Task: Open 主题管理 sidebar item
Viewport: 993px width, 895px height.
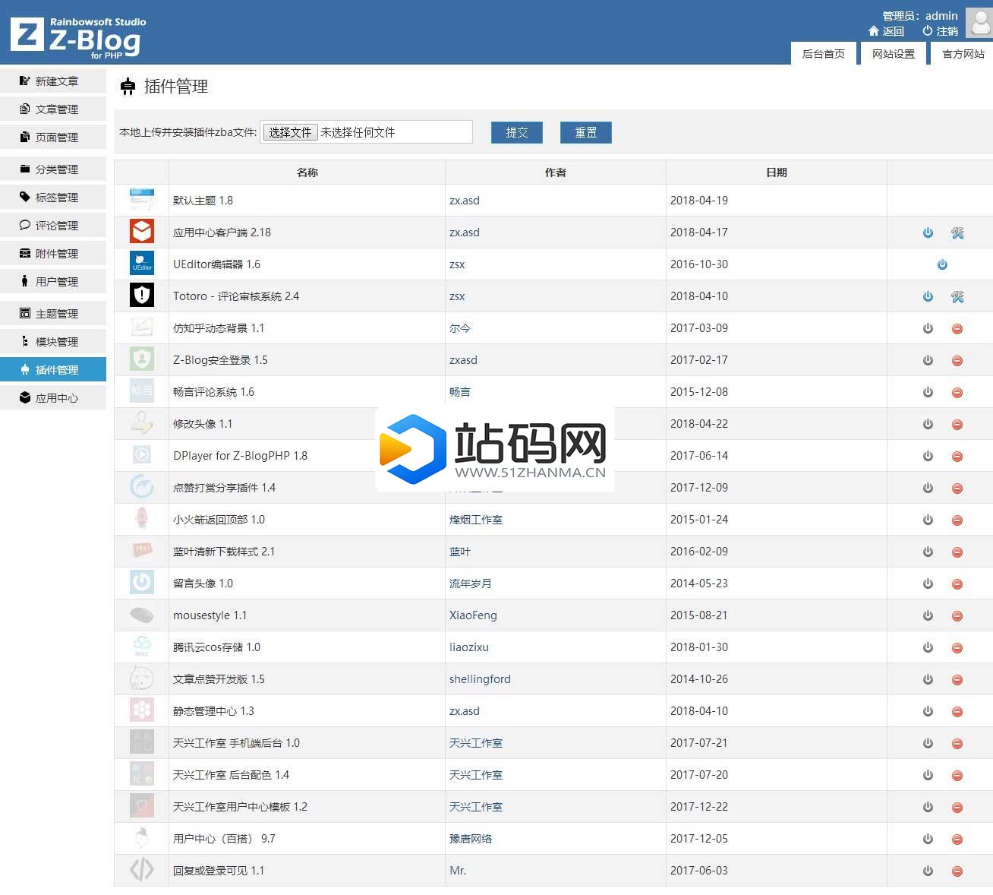Action: click(53, 314)
